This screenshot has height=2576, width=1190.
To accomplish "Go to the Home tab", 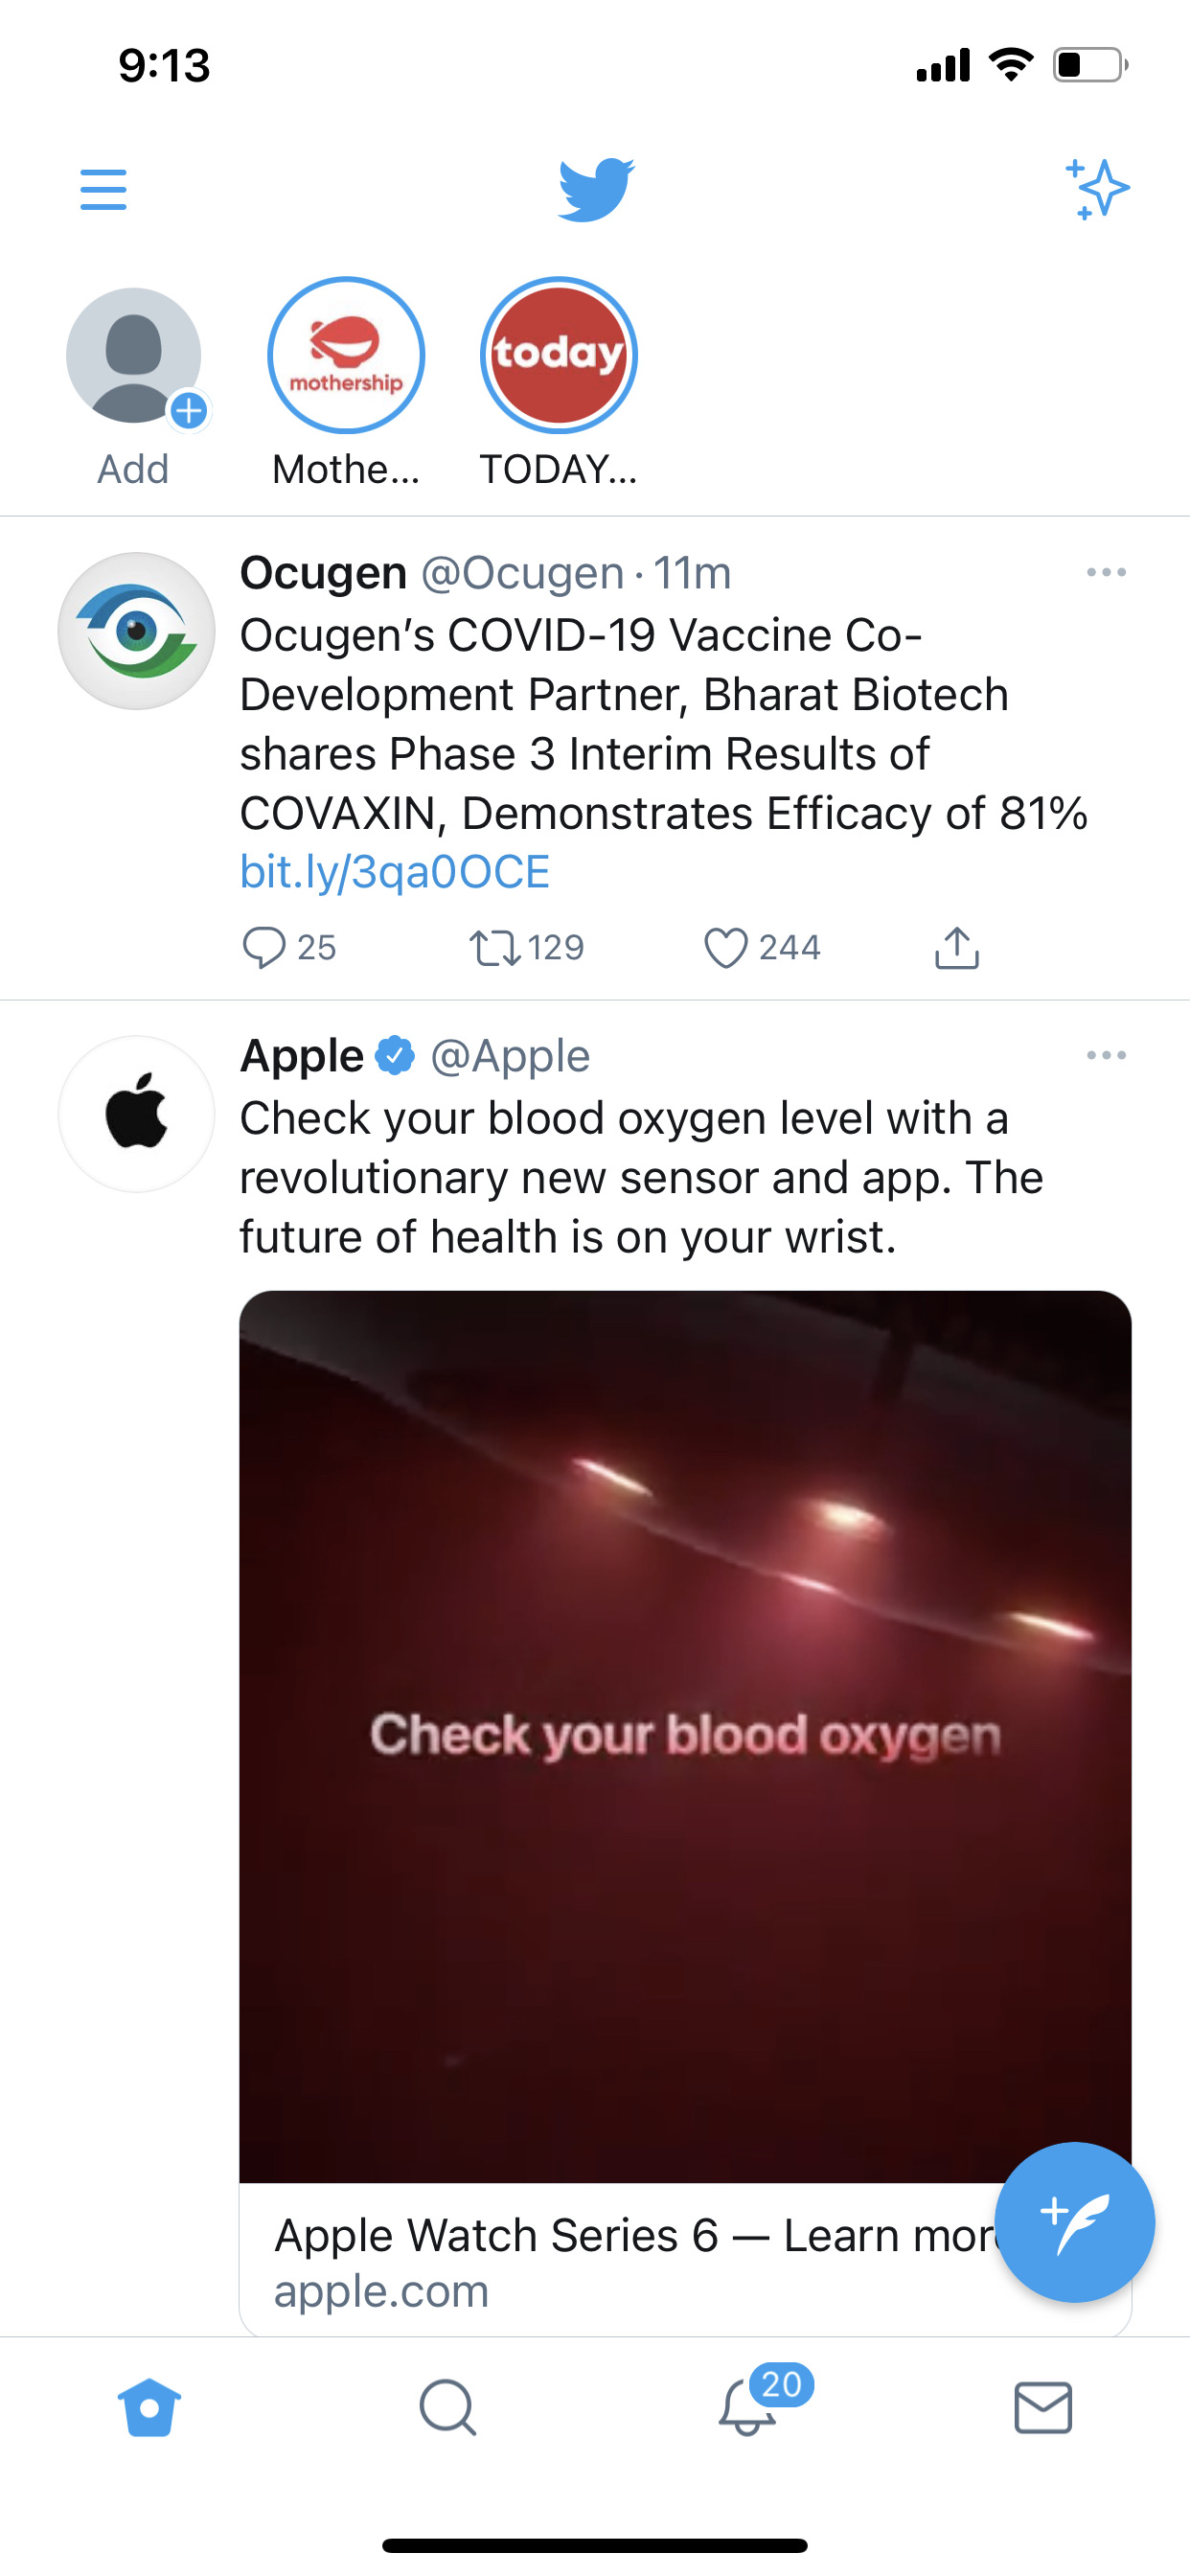I will click(149, 2406).
